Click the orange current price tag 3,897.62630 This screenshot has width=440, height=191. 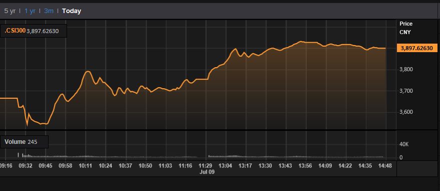pos(417,48)
